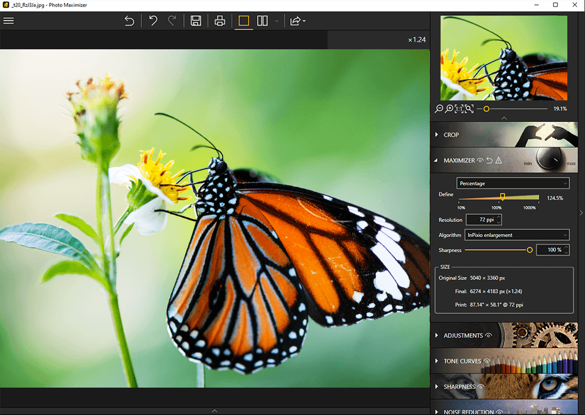The width and height of the screenshot is (585, 415).
Task: Click the Save icon in the toolbar
Action: coord(196,21)
